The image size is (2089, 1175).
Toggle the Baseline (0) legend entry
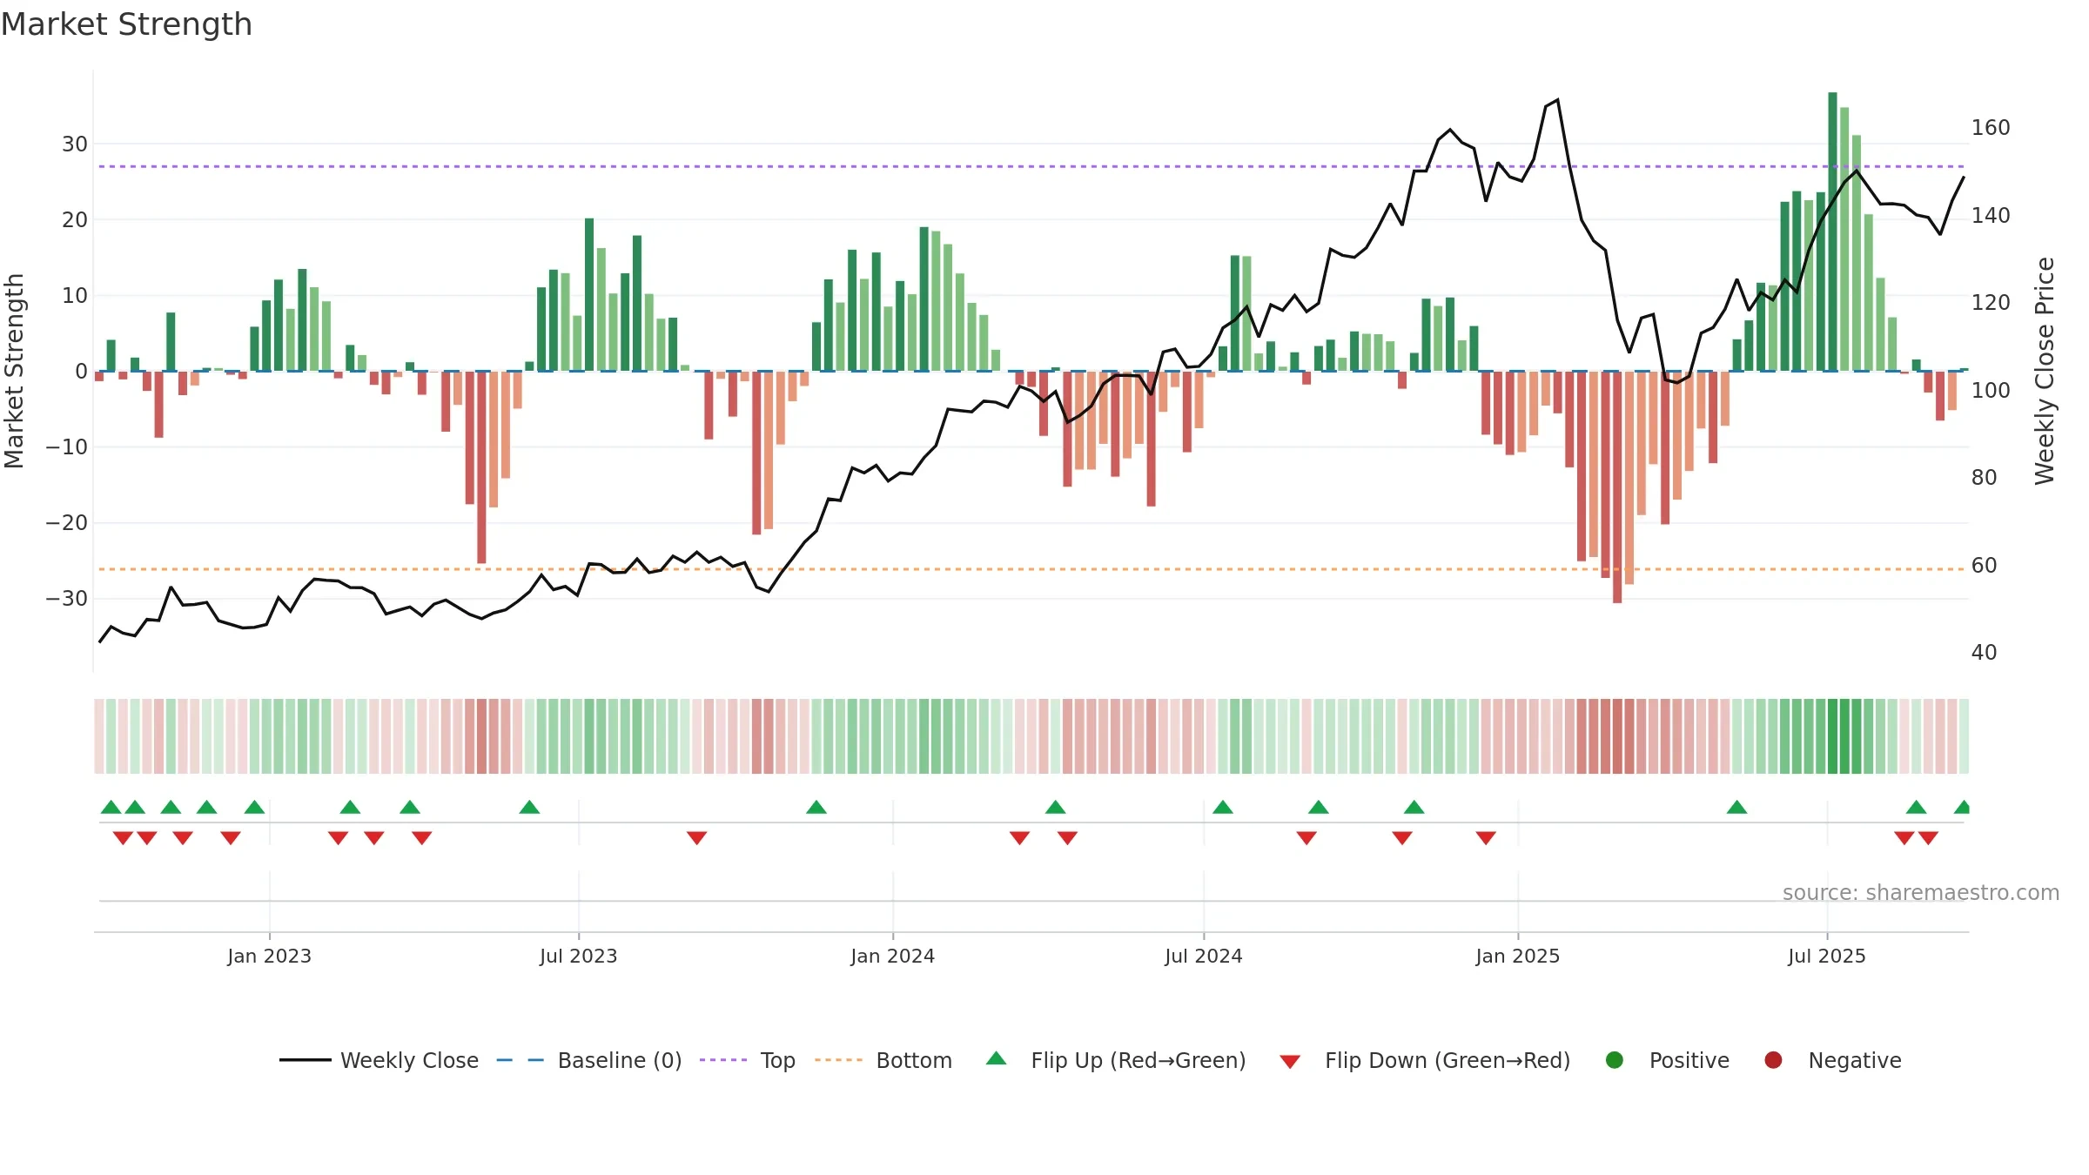[x=589, y=1060]
